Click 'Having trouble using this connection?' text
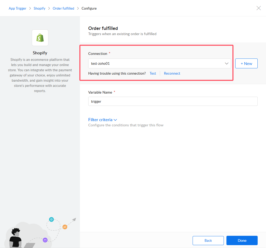The height and width of the screenshot is (248, 266). [117, 73]
